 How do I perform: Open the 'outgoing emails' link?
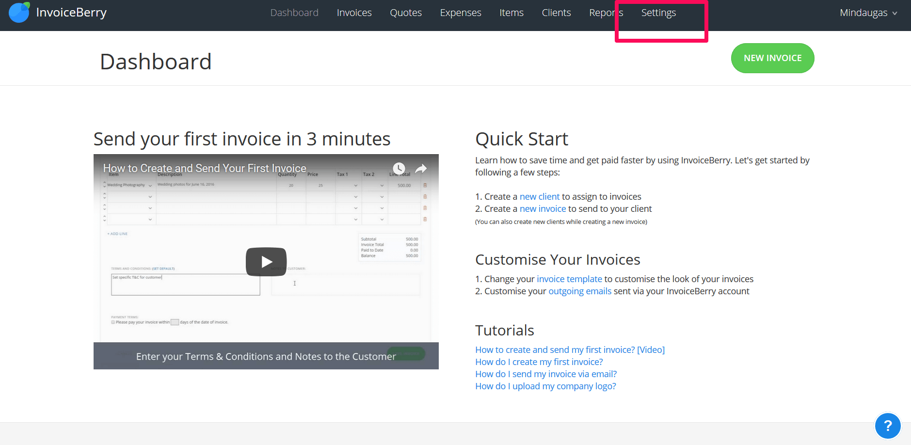click(580, 291)
